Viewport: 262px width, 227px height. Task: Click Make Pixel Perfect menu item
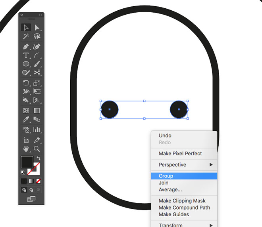[x=184, y=153]
